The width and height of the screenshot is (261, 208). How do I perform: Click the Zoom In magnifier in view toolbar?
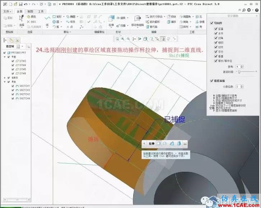coord(123,39)
